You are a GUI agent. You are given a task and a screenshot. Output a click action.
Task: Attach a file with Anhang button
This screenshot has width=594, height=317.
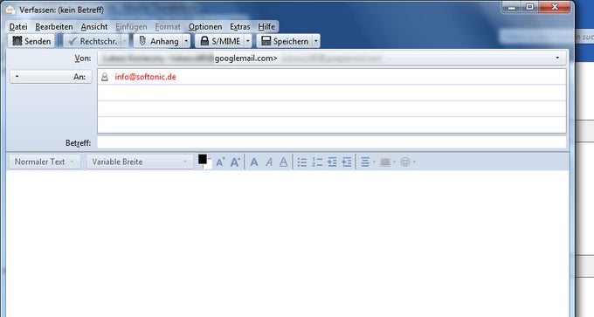coord(158,41)
